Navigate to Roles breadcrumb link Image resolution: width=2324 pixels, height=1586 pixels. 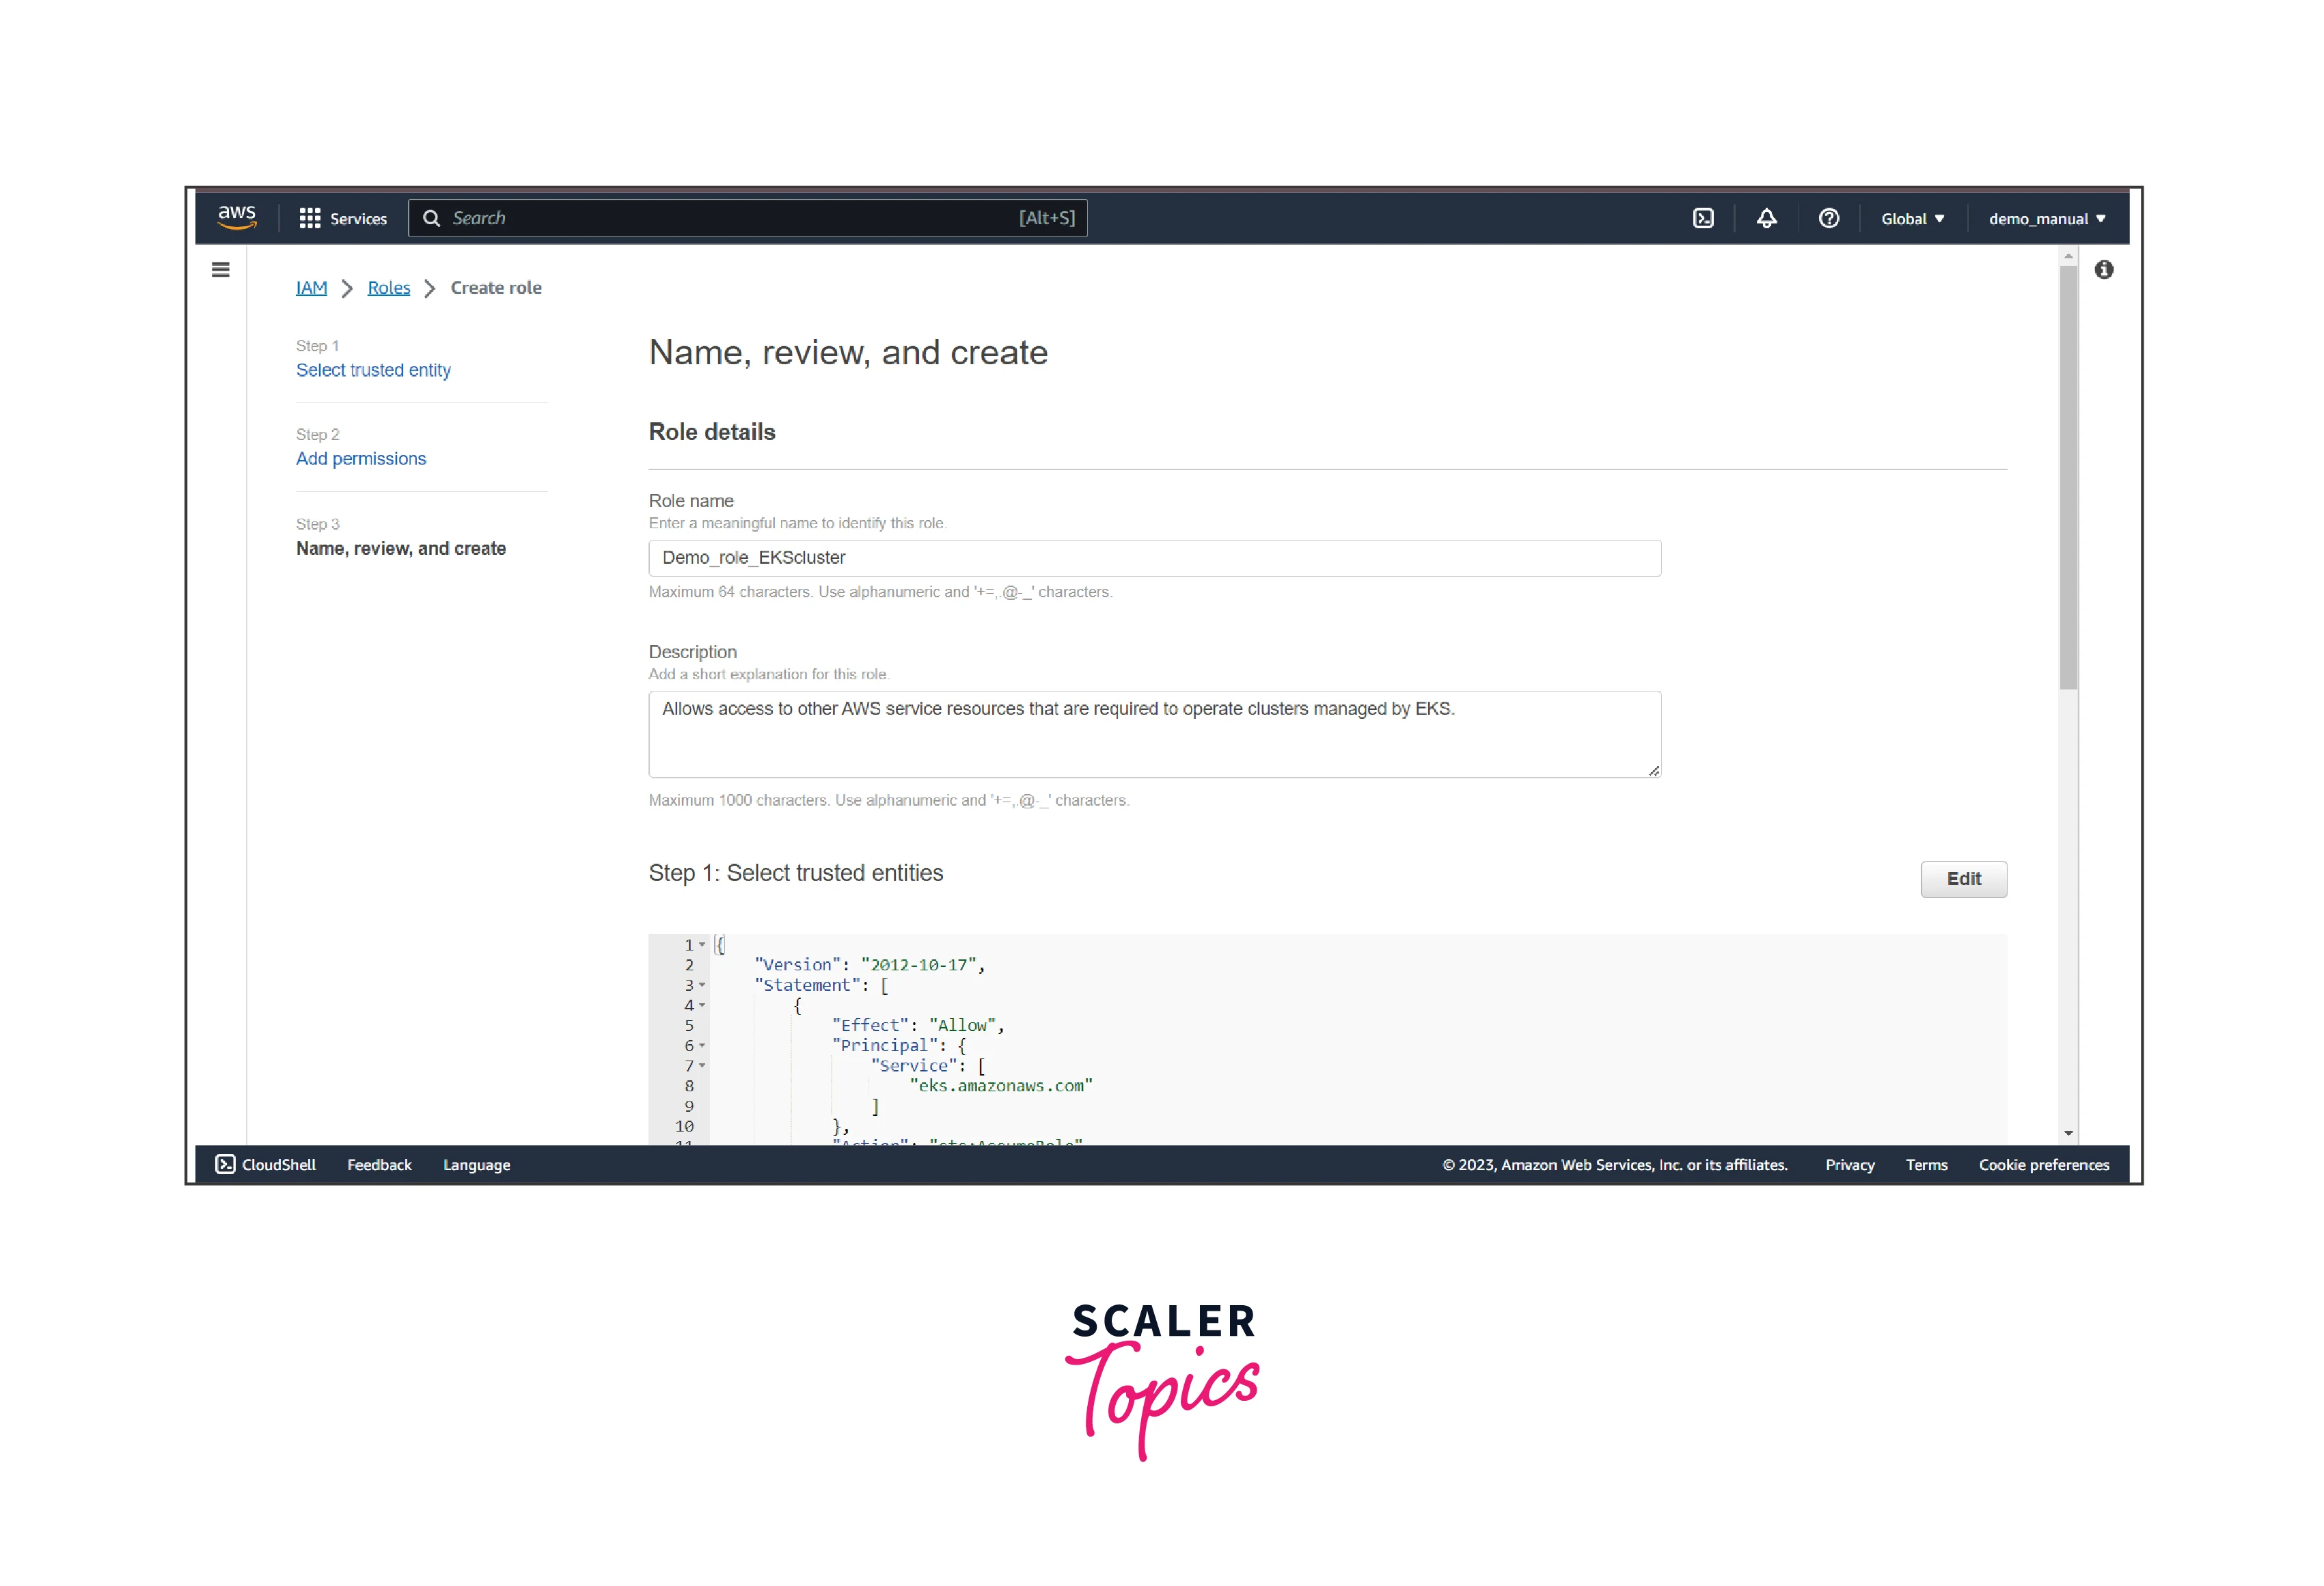pyautogui.click(x=388, y=288)
